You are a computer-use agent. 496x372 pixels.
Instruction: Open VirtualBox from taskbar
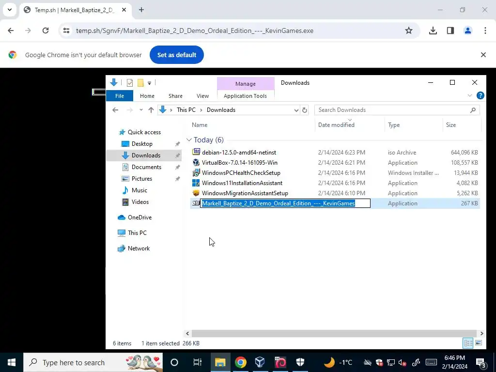pos(260,362)
